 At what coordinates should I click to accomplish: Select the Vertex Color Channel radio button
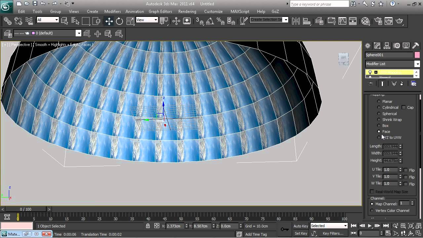372,211
